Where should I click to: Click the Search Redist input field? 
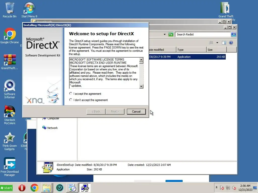pos(203,34)
